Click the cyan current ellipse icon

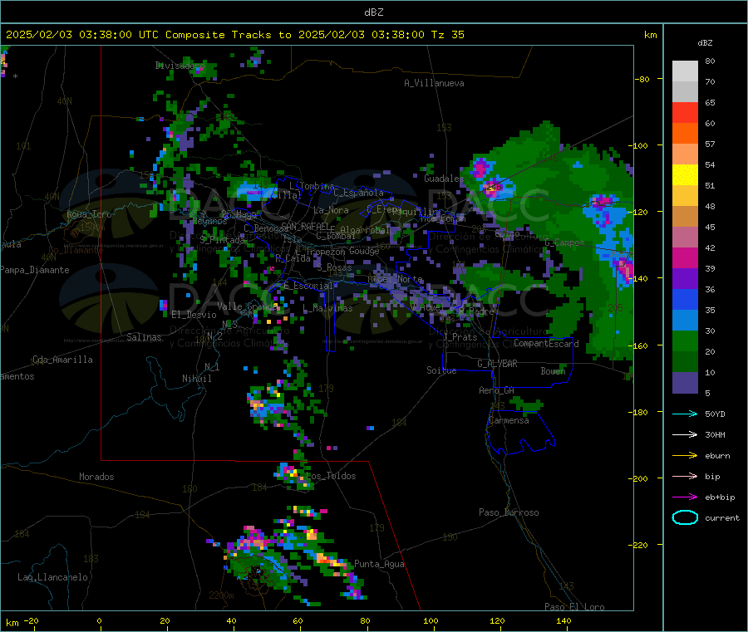point(685,517)
